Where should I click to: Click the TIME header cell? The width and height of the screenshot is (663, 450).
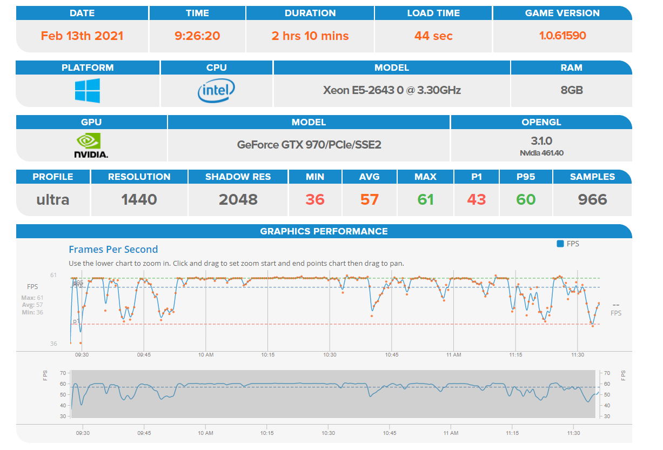pos(197,13)
